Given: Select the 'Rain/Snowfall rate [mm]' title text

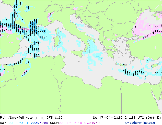Looking at the screenshot, I should (x=22, y=118).
